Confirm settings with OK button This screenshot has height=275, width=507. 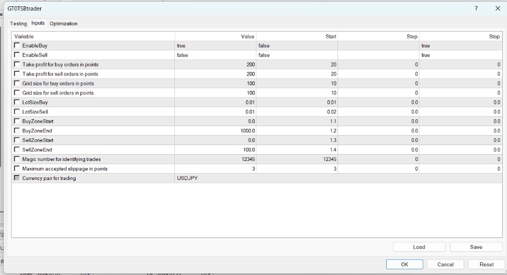point(404,264)
